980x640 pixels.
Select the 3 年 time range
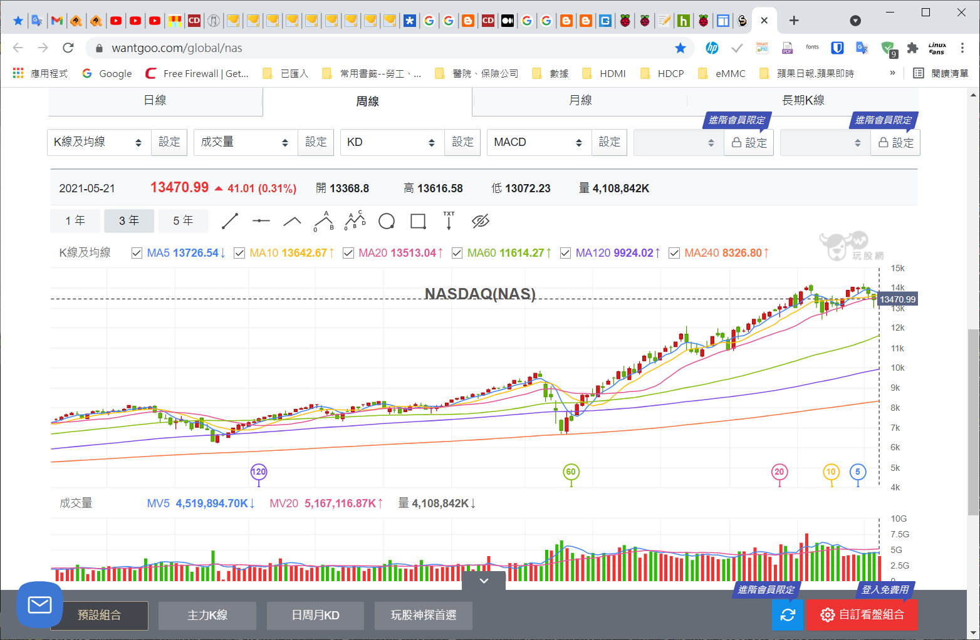point(129,221)
